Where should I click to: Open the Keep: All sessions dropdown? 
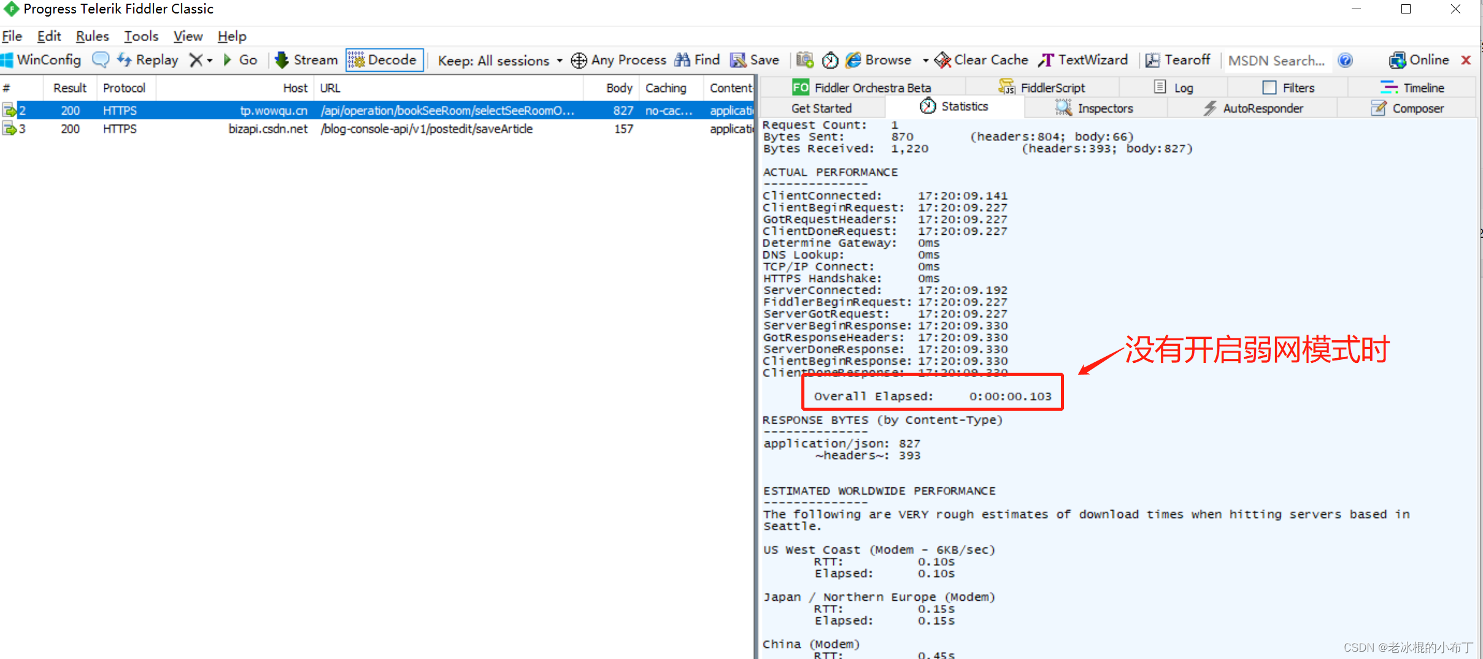498,60
